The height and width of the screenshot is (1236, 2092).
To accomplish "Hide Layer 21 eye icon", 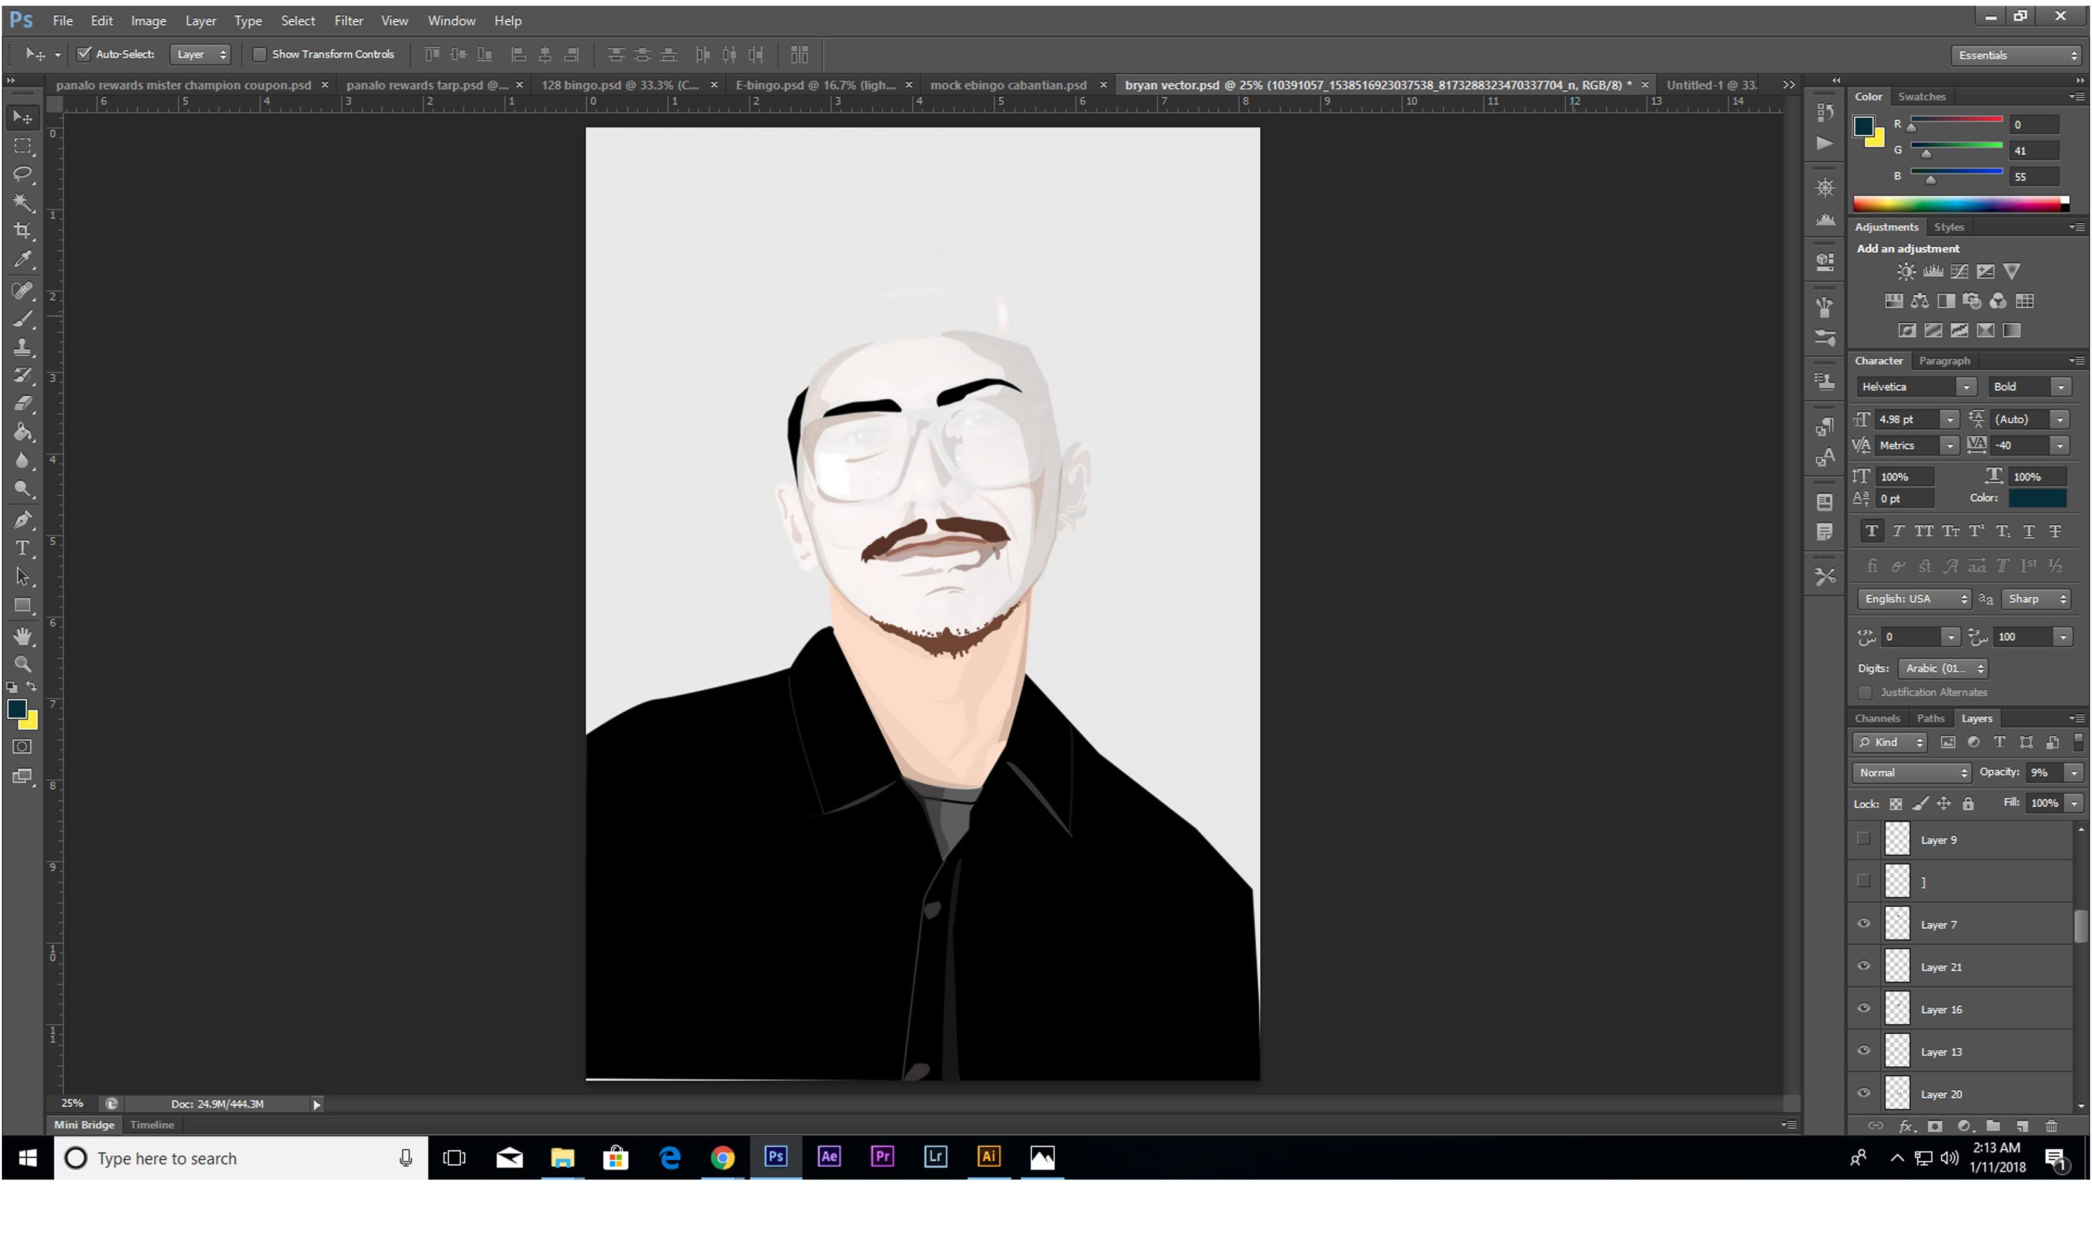I will 1864,966.
